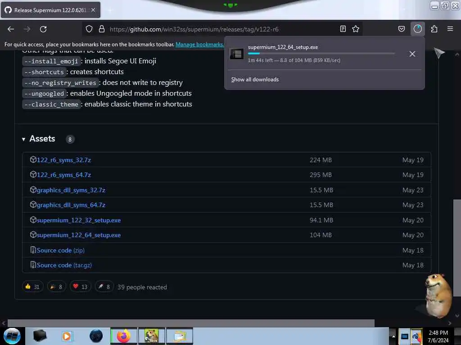Click the --classic_theme flag code
This screenshot has height=345, width=461.
[51, 104]
